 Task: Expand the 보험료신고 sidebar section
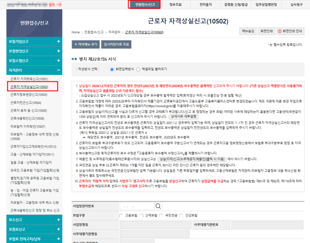(x=59, y=229)
